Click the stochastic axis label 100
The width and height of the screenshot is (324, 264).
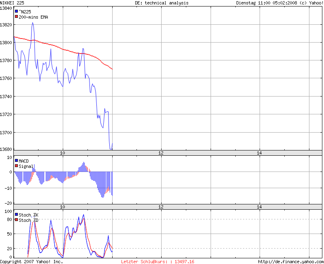click(x=8, y=211)
